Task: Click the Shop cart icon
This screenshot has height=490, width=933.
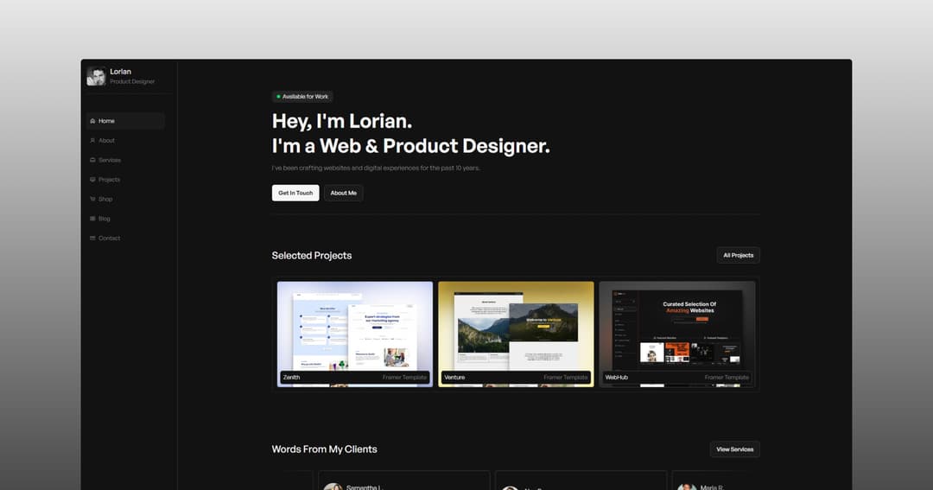Action: click(92, 199)
